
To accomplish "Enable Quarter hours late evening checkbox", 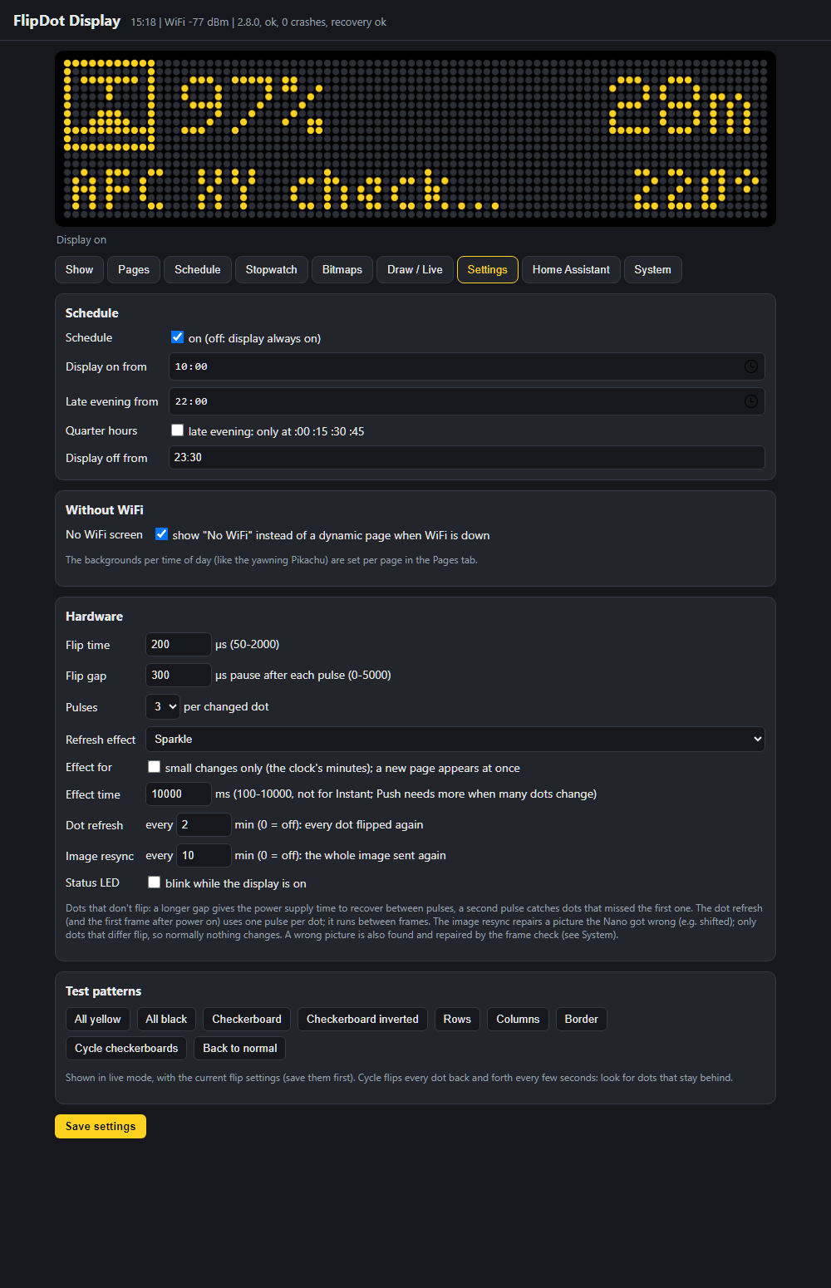I will click(177, 430).
